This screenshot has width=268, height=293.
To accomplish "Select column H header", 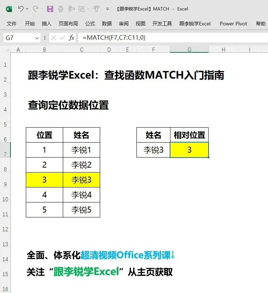I will pos(224,50).
